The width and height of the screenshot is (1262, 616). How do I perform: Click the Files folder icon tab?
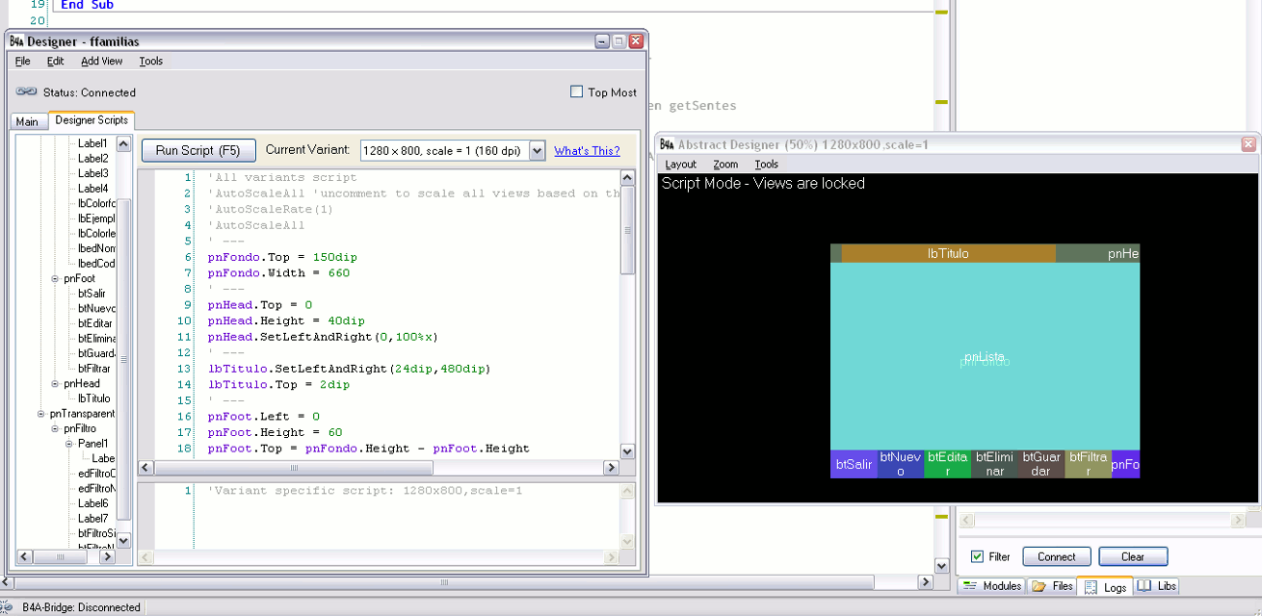pos(1039,586)
